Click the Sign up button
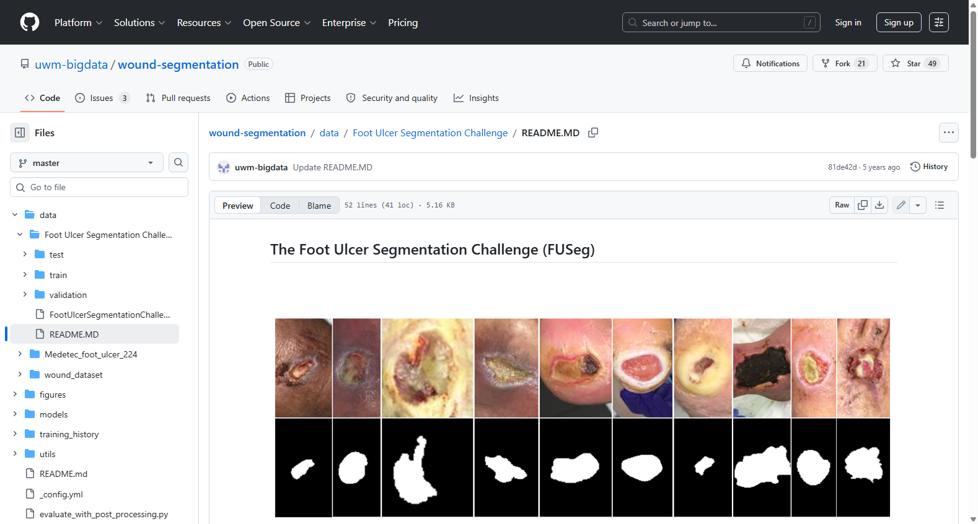This screenshot has width=978, height=524. tap(899, 22)
